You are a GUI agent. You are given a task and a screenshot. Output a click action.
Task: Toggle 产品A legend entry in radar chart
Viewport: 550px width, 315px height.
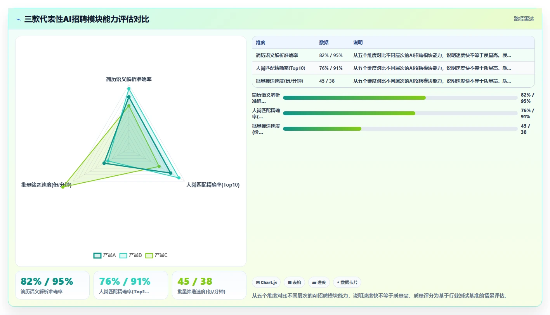(105, 255)
